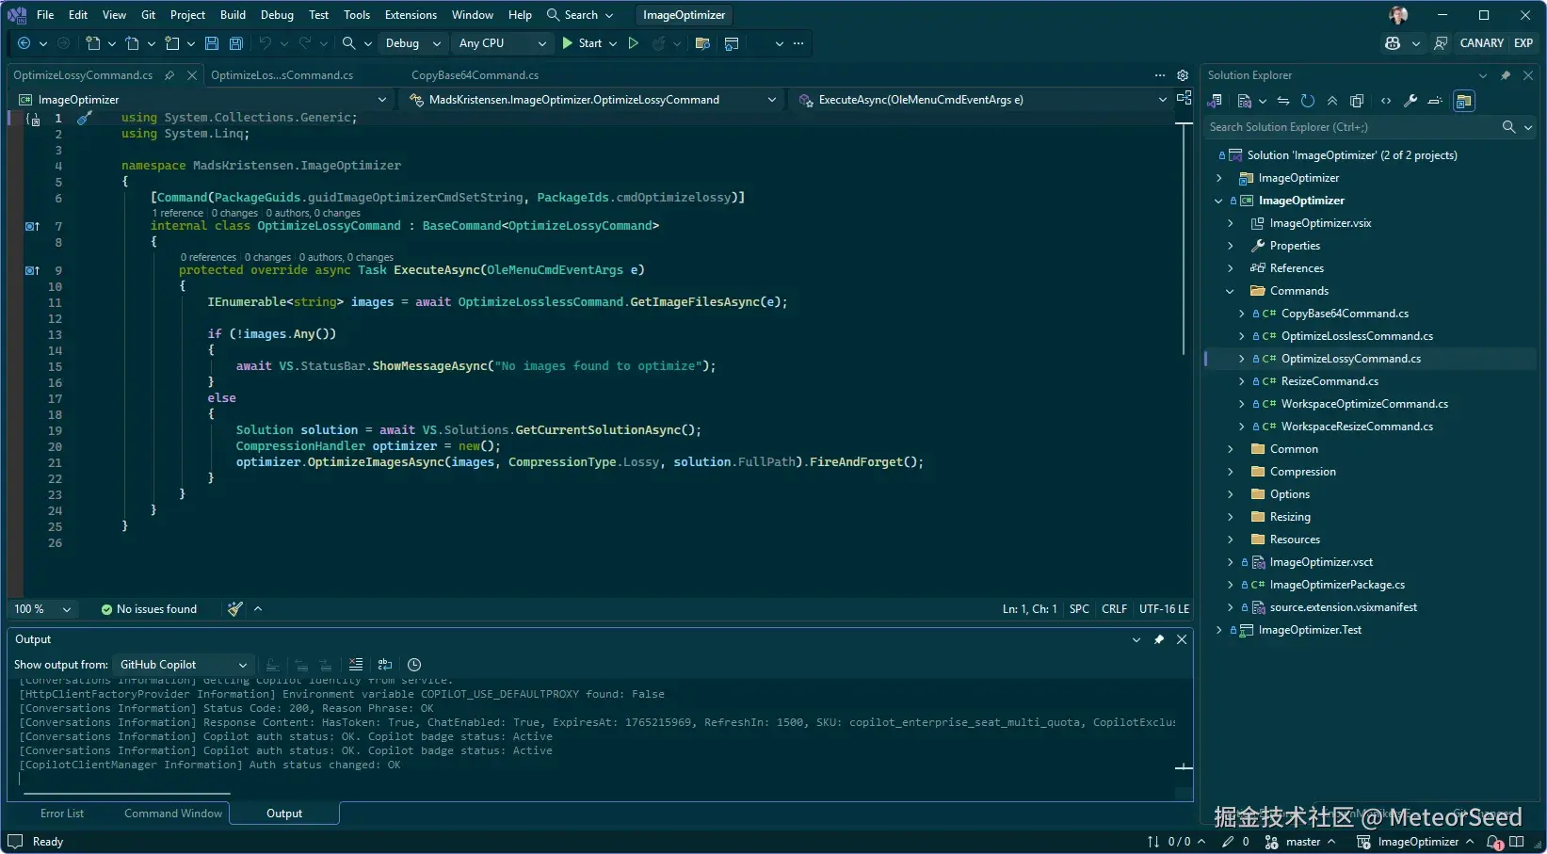Open the editor zoom level 100 % control
1547x854 pixels.
(x=41, y=609)
